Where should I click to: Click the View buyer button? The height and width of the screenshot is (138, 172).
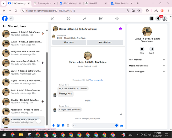(69, 42)
